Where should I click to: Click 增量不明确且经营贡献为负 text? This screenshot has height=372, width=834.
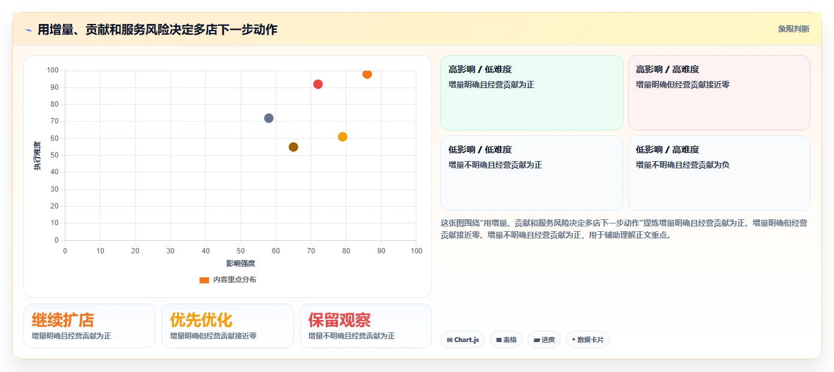coord(683,165)
